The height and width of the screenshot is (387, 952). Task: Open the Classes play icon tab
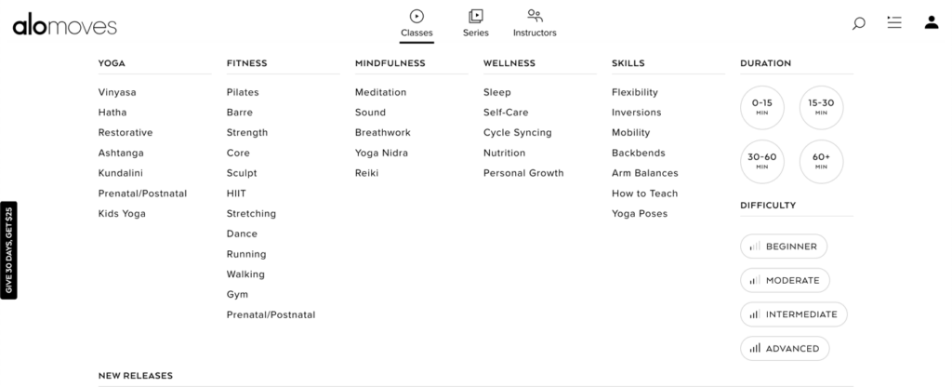coord(416,16)
